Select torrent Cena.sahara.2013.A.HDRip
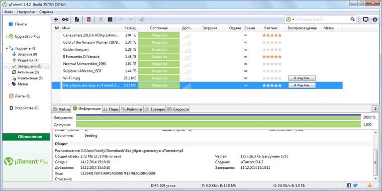Viewport: 382px width, 191px height. [x=91, y=35]
